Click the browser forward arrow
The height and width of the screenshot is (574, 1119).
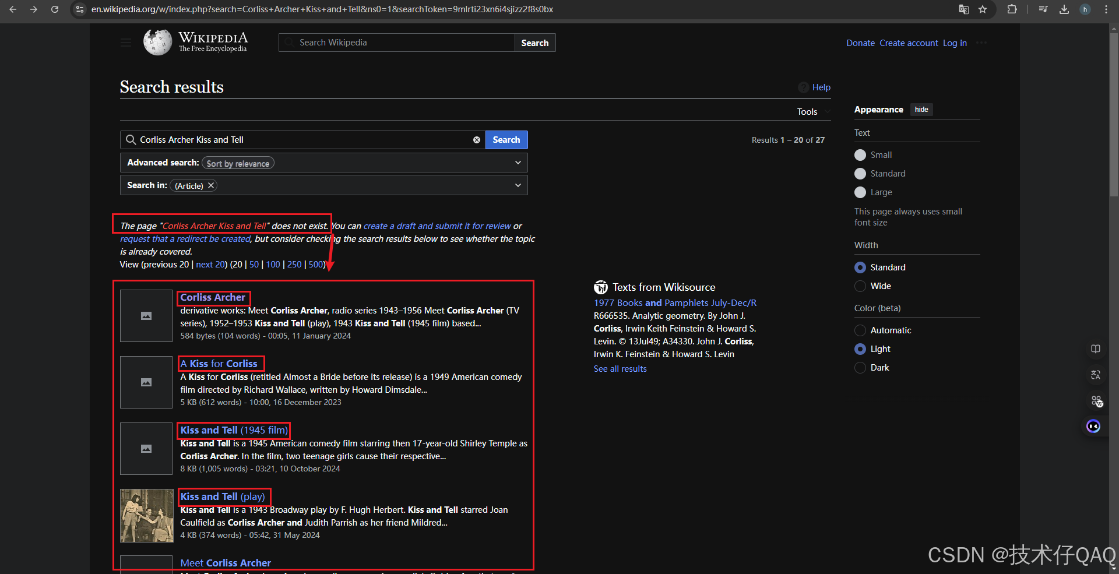point(34,9)
